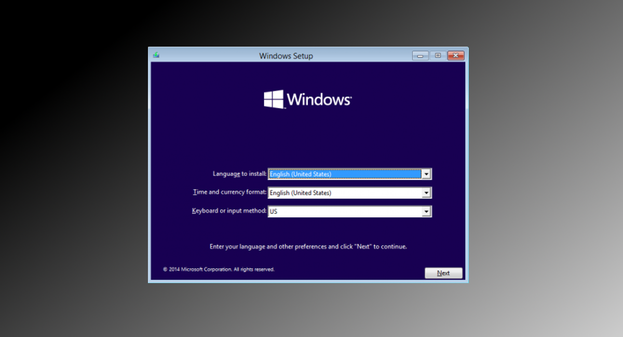
Task: Click the Microsoft Corporation copyright text
Action: (219, 270)
